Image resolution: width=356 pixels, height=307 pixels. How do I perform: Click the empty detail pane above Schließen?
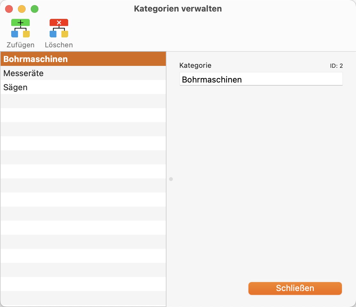[x=261, y=185]
